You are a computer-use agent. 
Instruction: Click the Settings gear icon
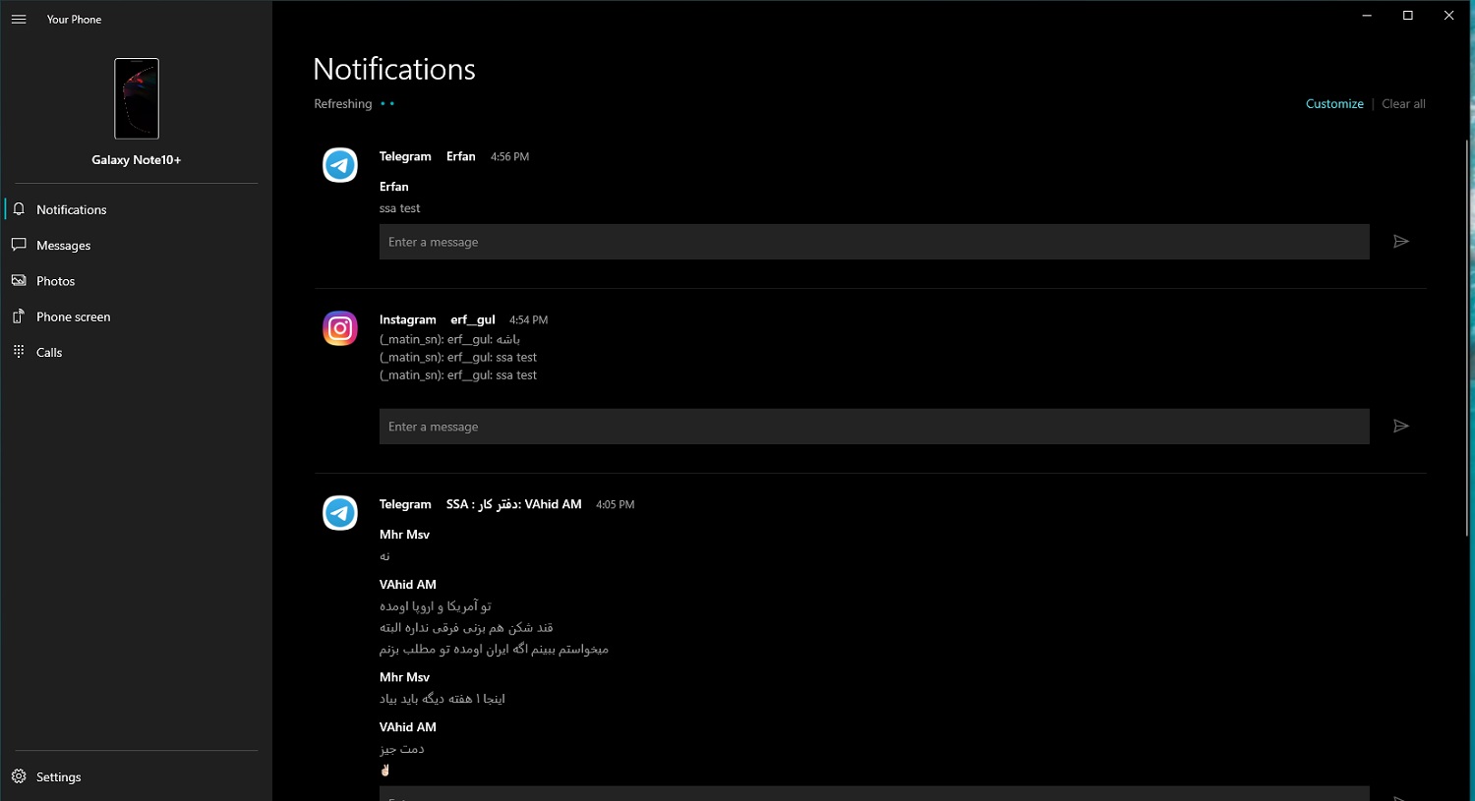19,776
